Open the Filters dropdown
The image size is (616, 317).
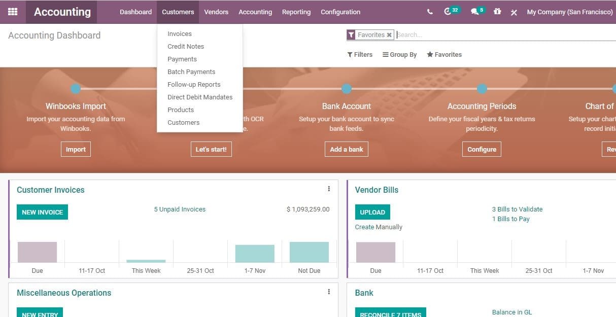360,54
